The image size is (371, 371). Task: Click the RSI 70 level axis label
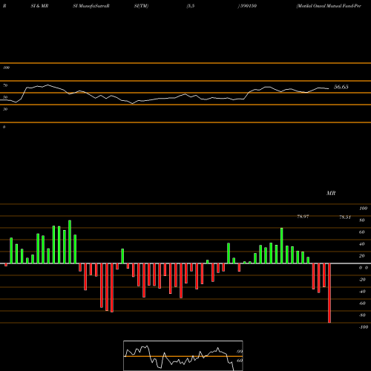click(x=5, y=85)
